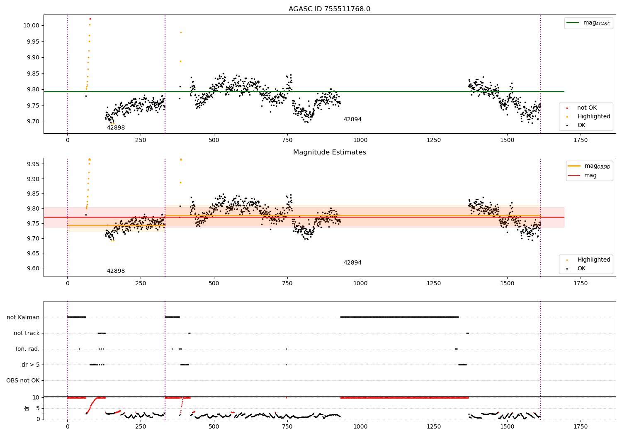Viewport: 622px width, 436px height.
Task: Click 'Highlighted' in top plot legend
Action: point(588,117)
